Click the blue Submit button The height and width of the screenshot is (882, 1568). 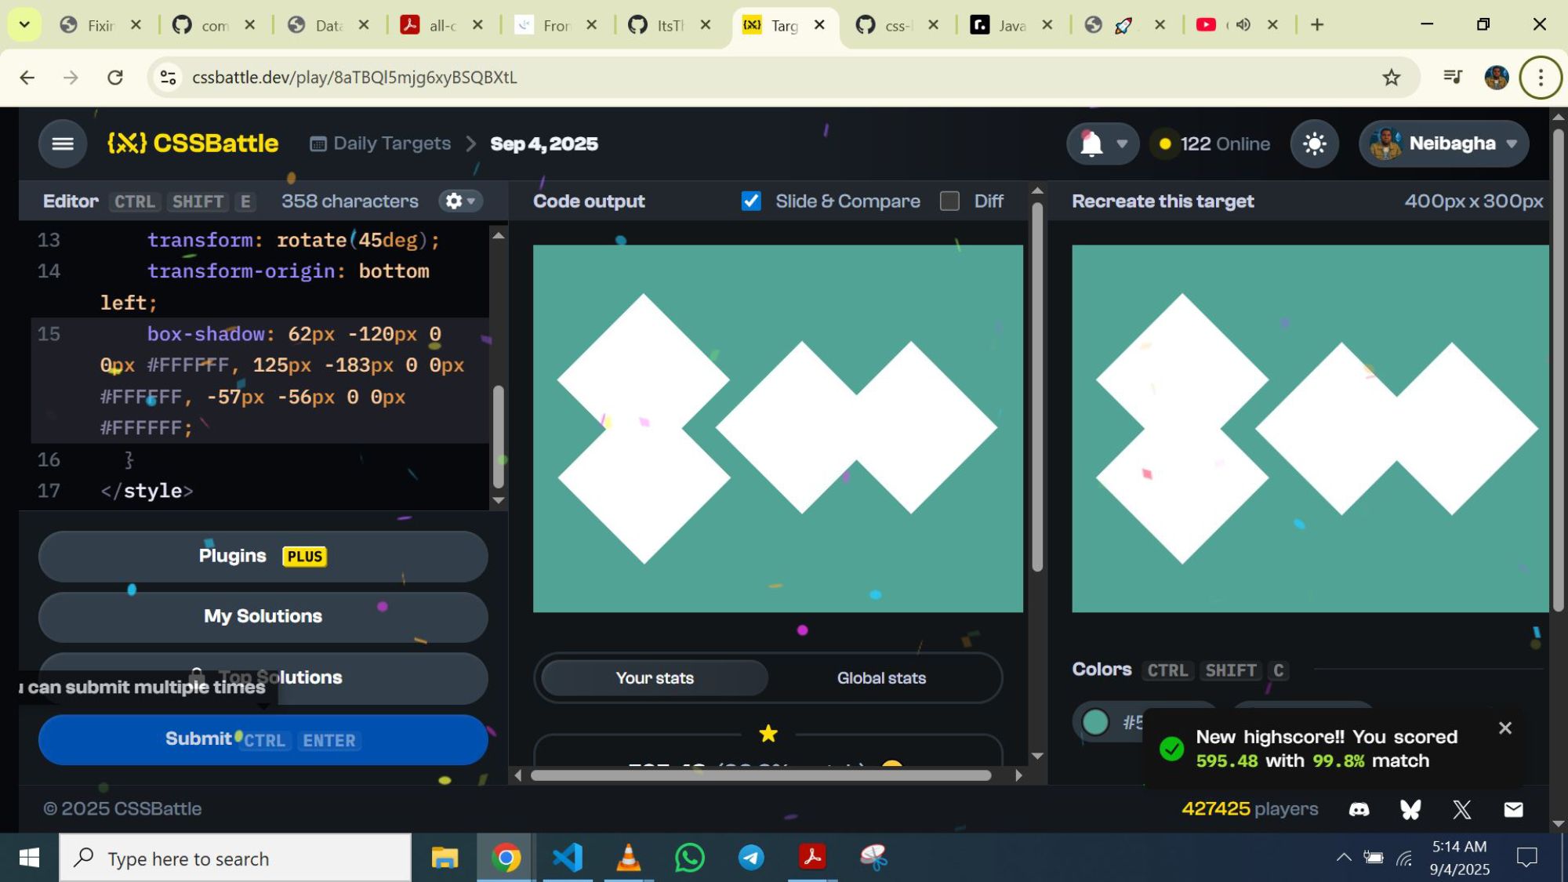click(x=263, y=739)
